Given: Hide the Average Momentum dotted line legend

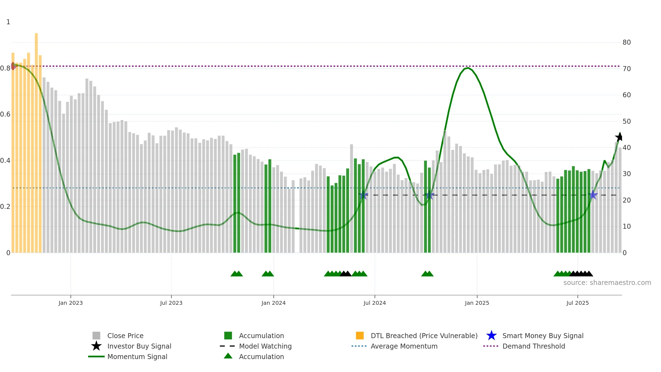Looking at the screenshot, I should 404,346.
